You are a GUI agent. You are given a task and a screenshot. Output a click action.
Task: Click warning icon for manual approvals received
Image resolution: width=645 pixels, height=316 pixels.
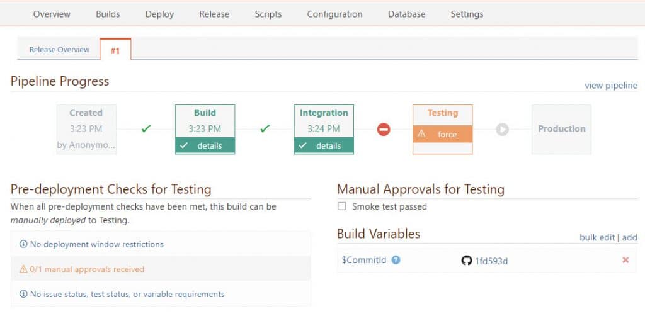click(23, 269)
